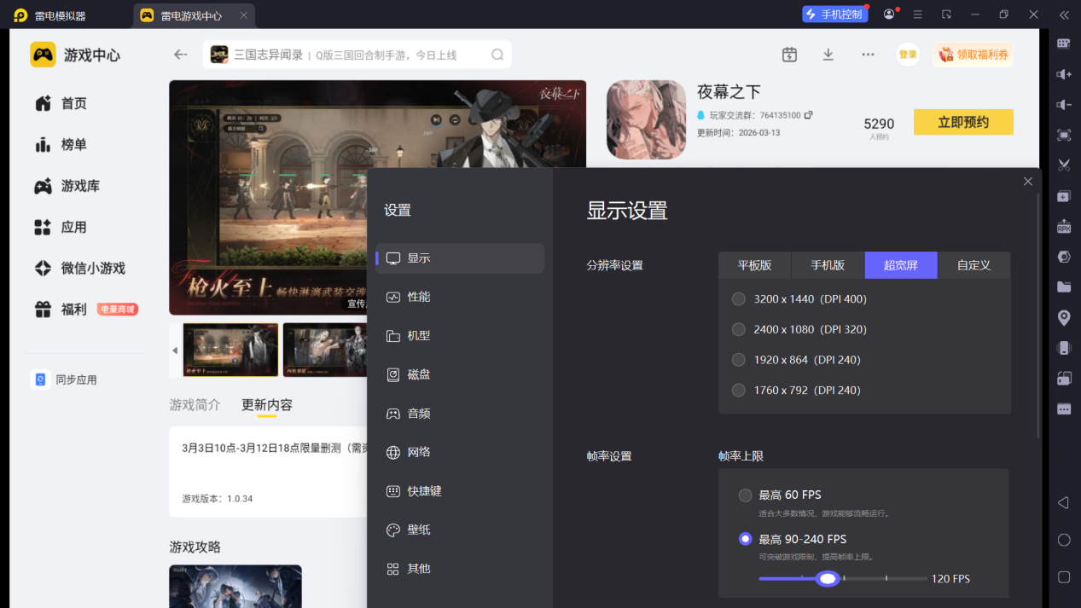1081x608 pixels.
Task: Open the 其他 settings section
Action: (460, 569)
